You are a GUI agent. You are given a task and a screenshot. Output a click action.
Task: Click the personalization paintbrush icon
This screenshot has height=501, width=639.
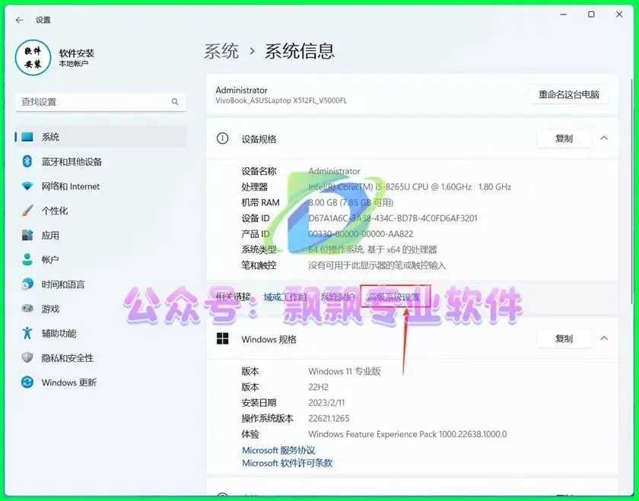pos(27,211)
